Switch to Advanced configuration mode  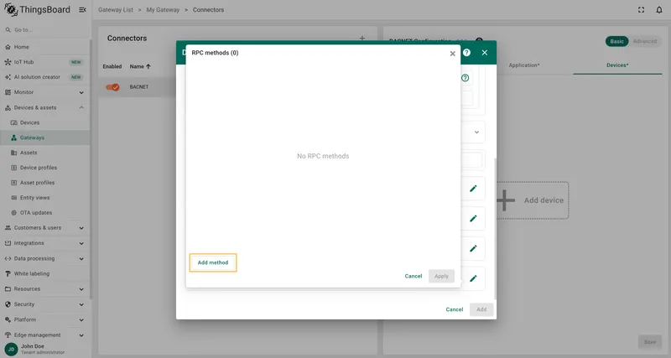[x=645, y=41]
